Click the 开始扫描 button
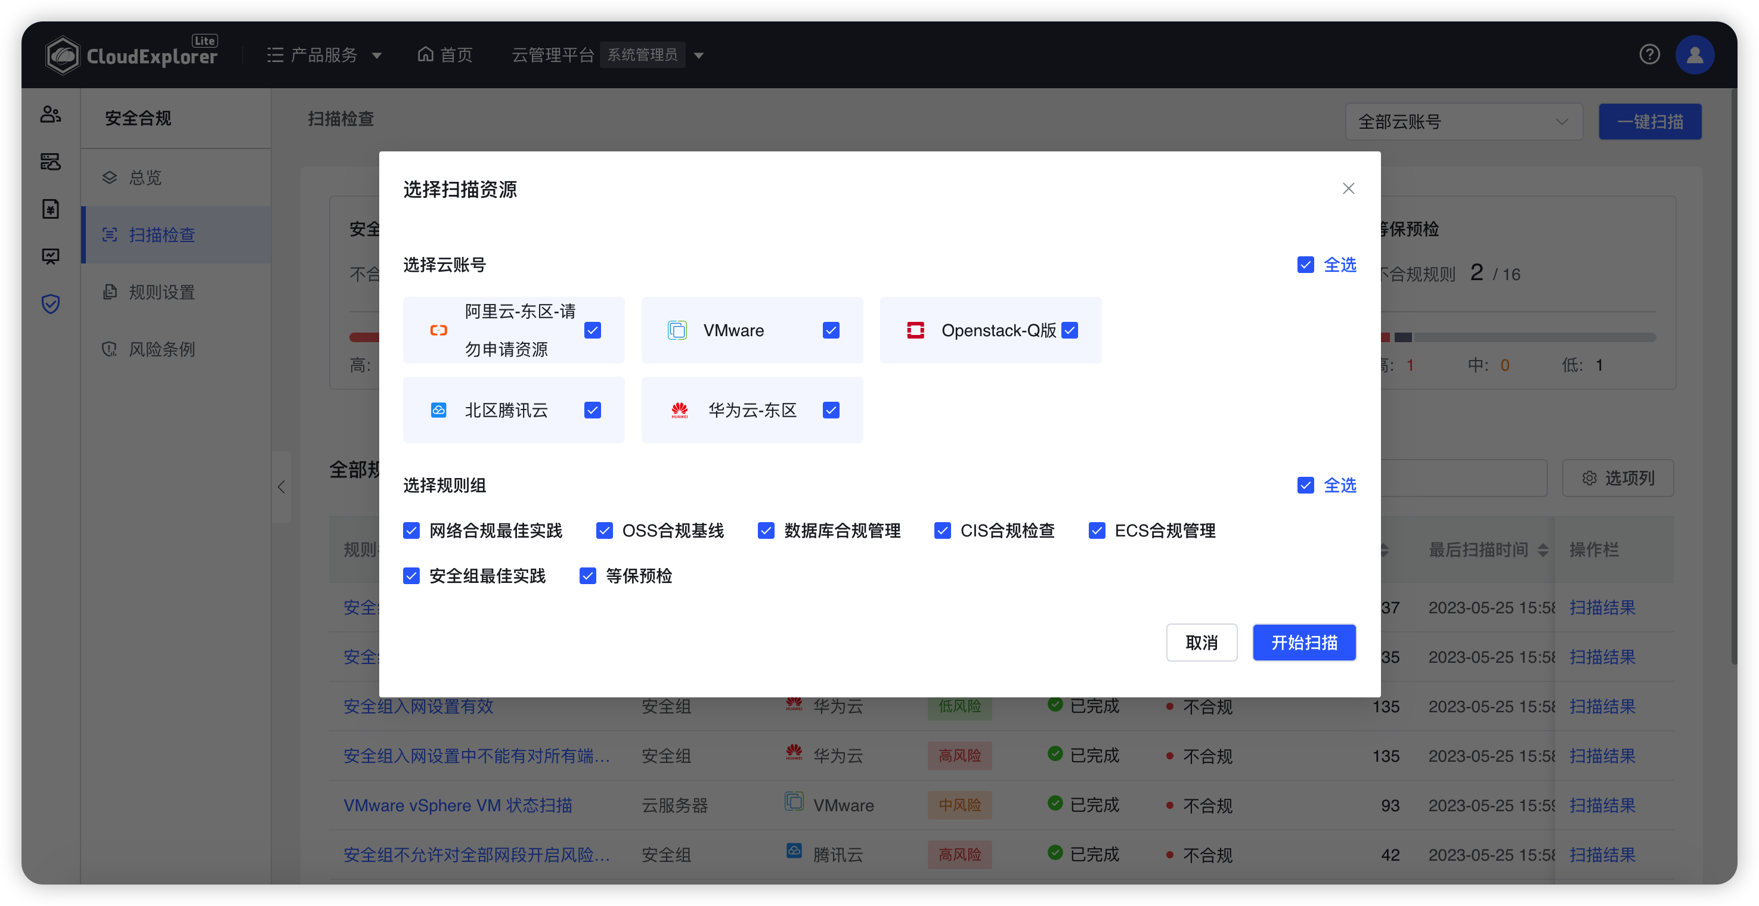Image resolution: width=1759 pixels, height=906 pixels. click(1303, 643)
